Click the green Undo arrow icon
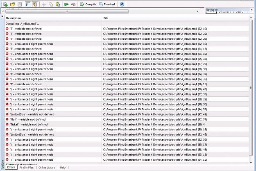Image resolution: width=256 pixels, height=171 pixels. click(66, 5)
